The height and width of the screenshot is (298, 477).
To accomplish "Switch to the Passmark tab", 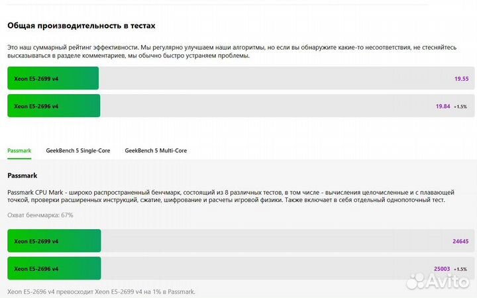I will tap(19, 150).
